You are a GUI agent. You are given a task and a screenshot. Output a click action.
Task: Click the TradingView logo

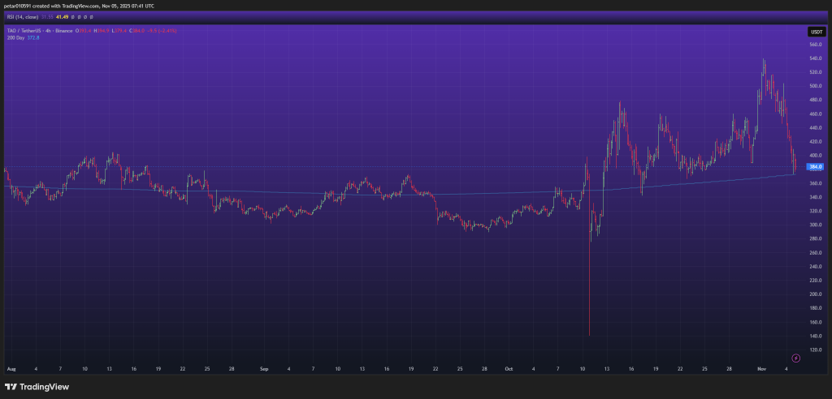38,387
